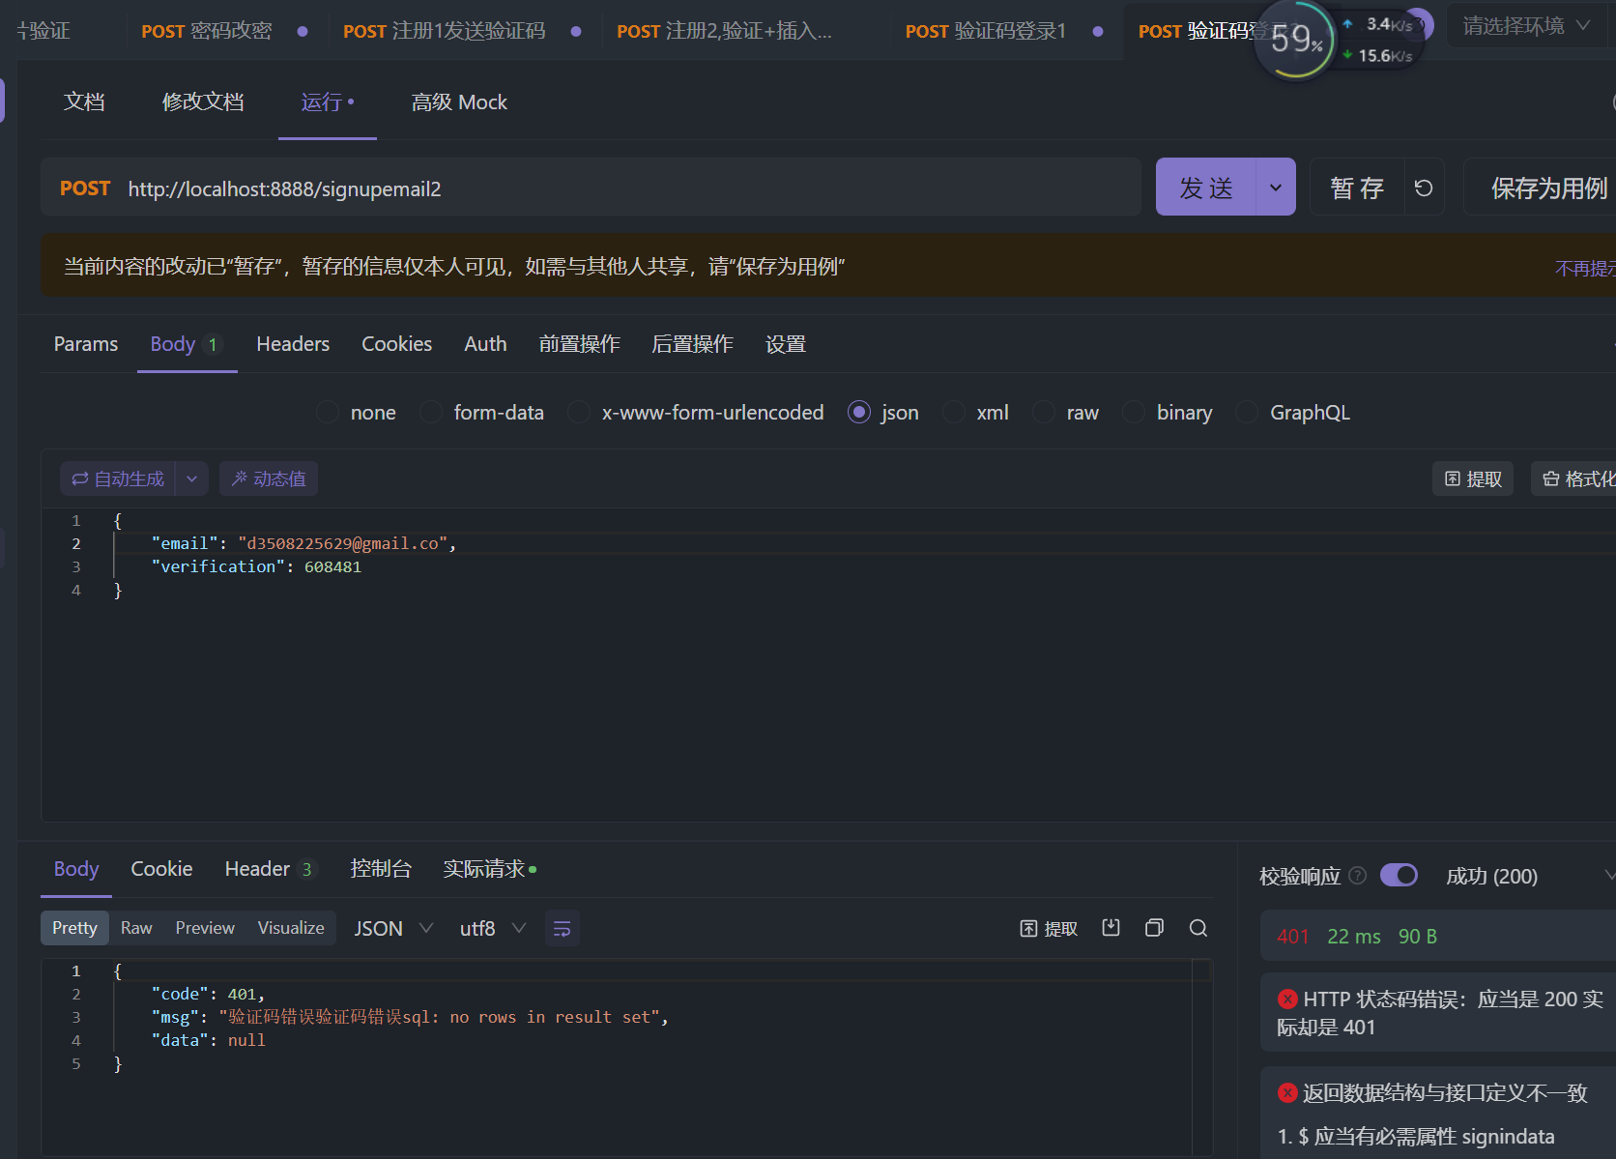The height and width of the screenshot is (1159, 1616).
Task: Click the 自动生成 button
Action: 118,478
